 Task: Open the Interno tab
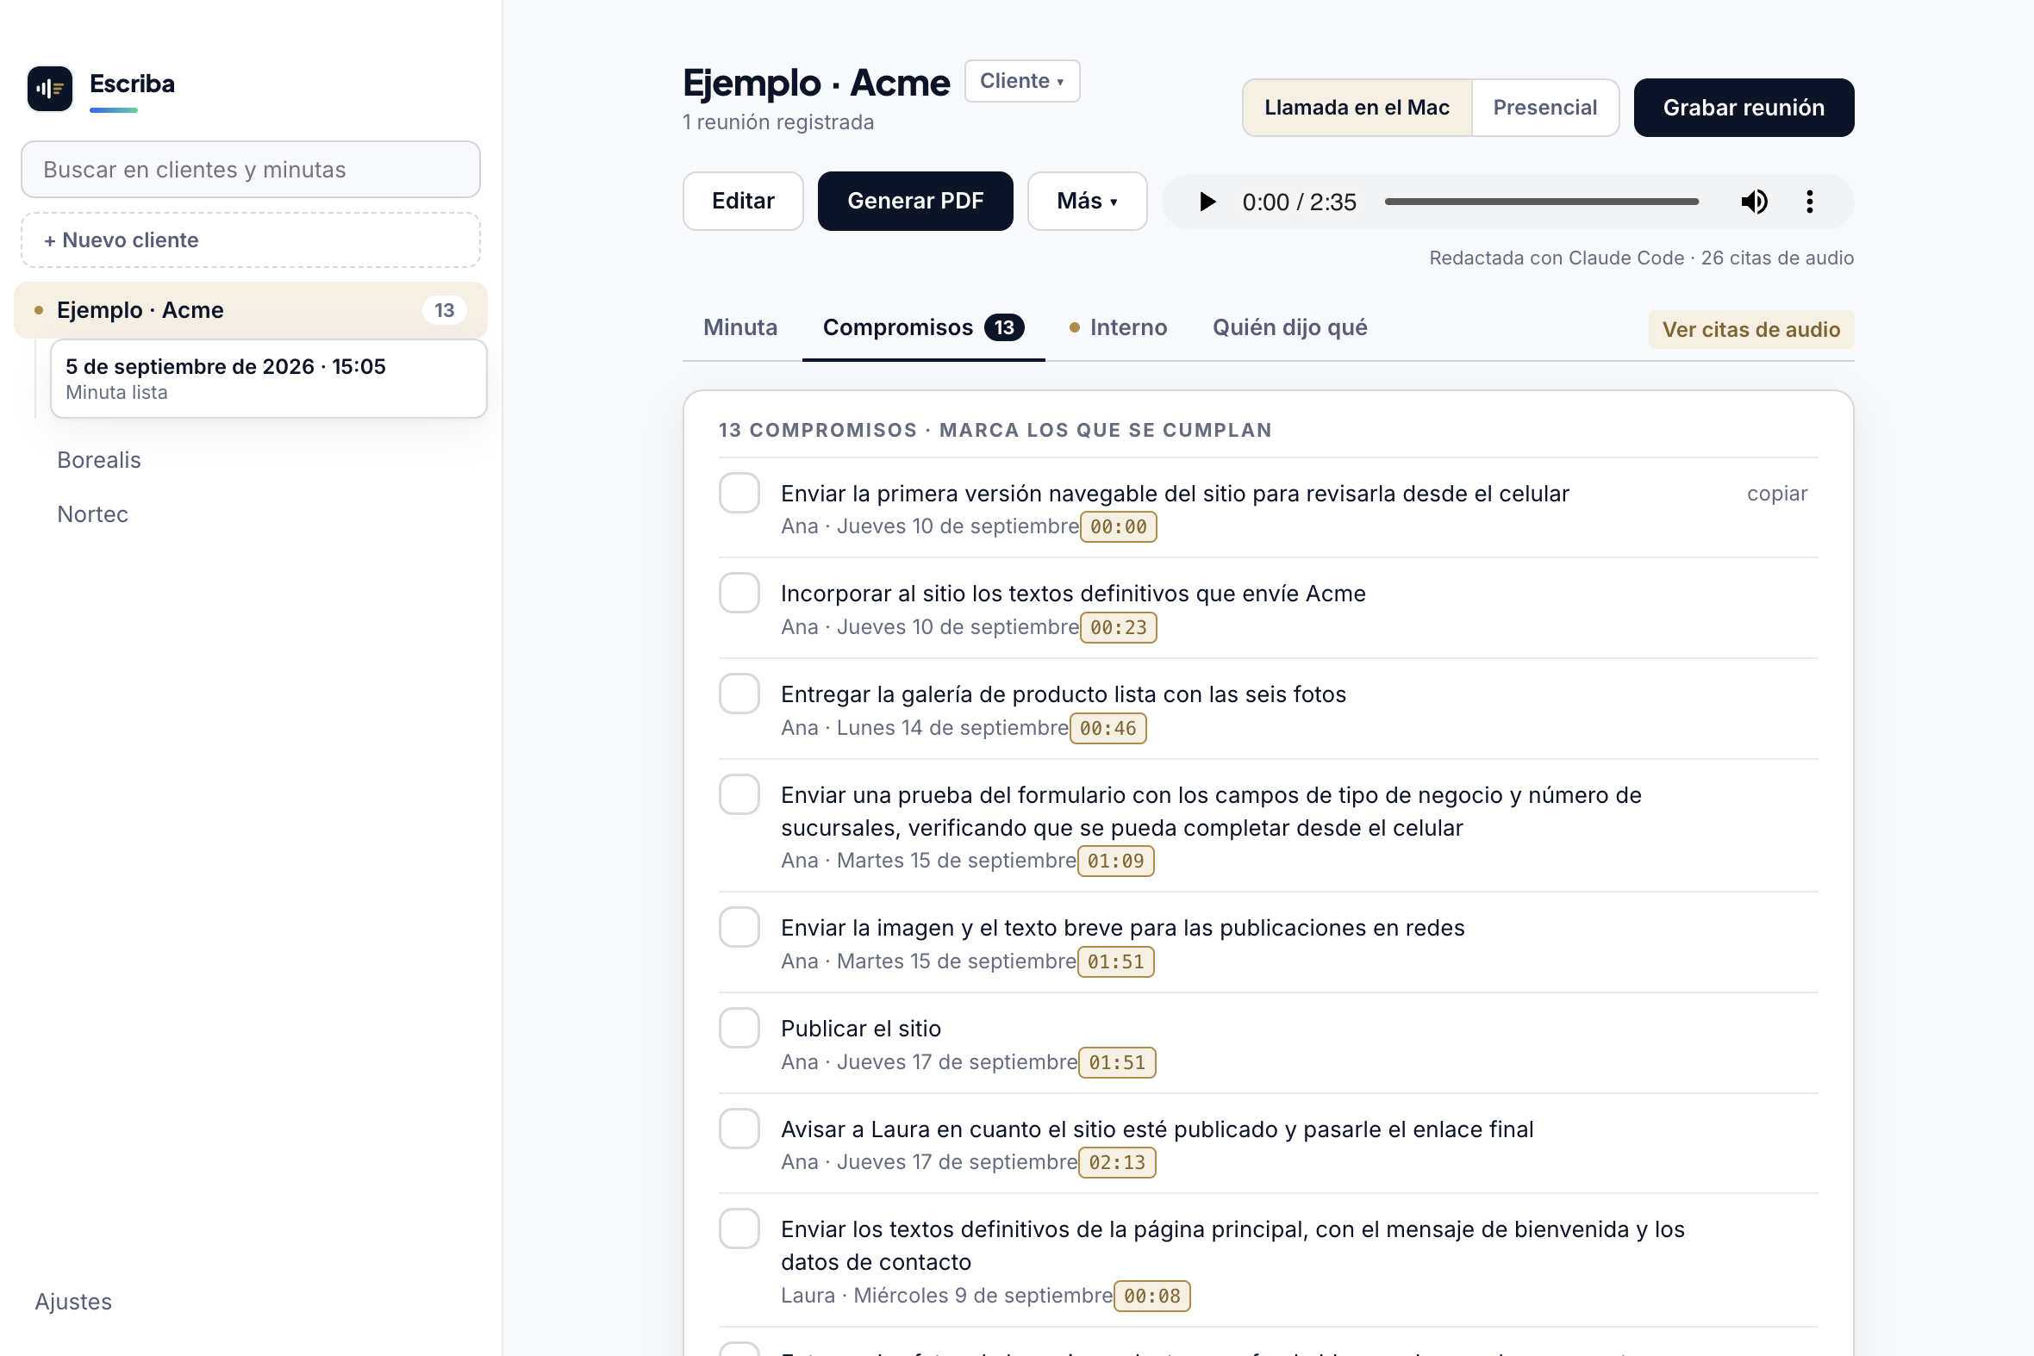point(1118,327)
